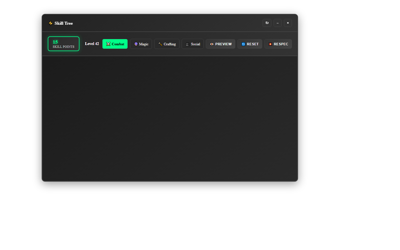Click the lightning bolt icon beside Skill Tree
The height and width of the screenshot is (250, 400).
pos(51,23)
